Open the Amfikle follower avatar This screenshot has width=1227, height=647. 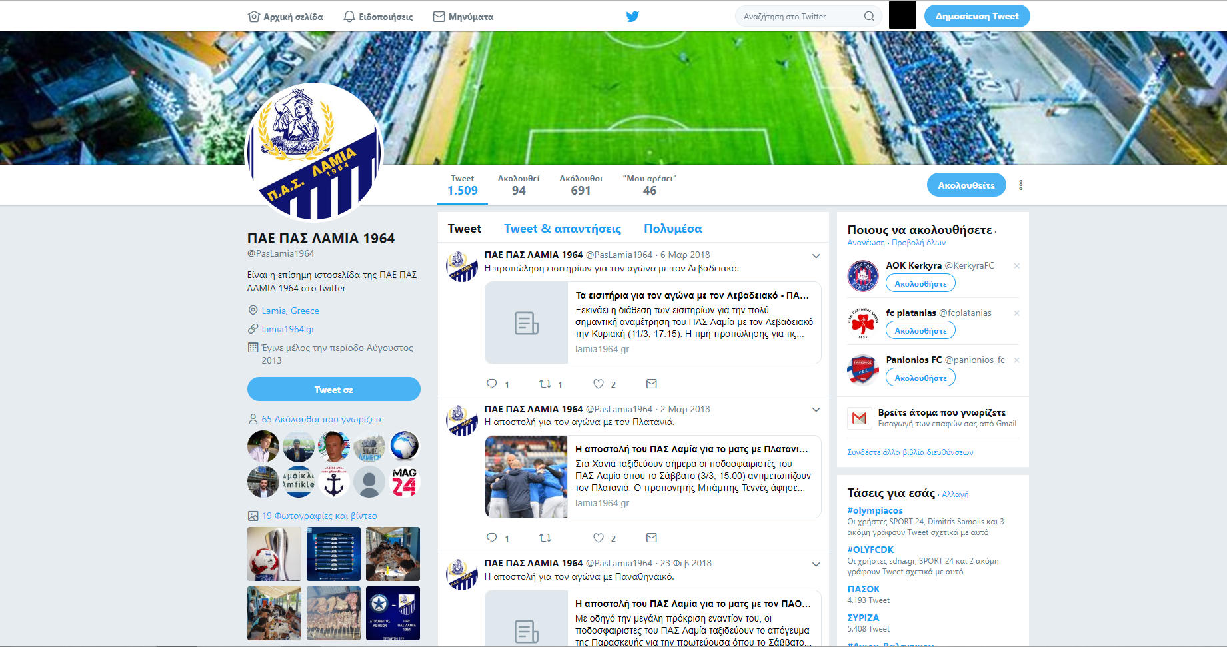coord(299,482)
